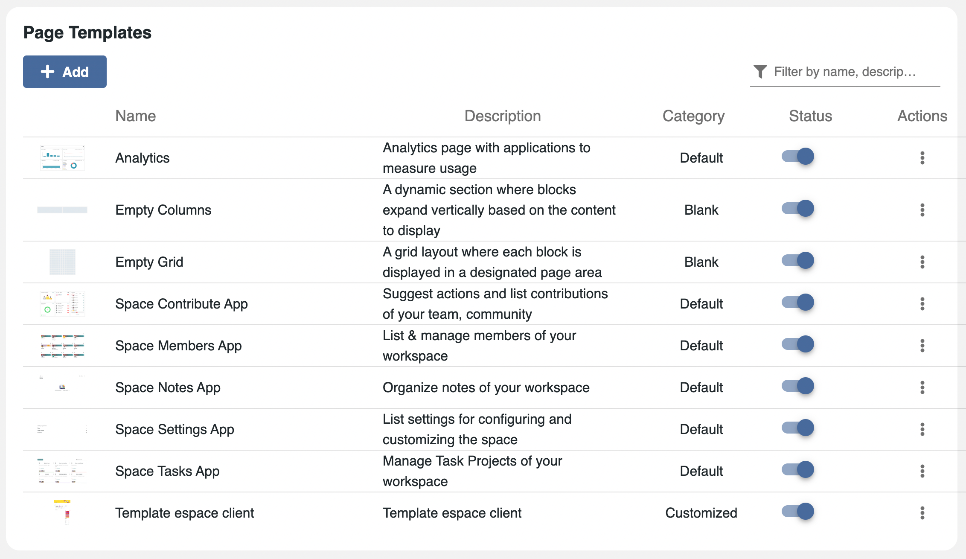Click kebab menu of Space Contribute App

[x=922, y=304]
